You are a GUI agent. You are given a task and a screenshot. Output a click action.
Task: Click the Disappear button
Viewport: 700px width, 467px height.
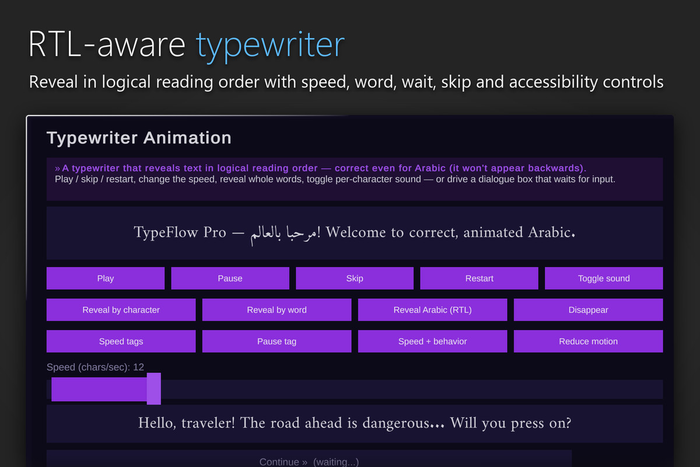(588, 310)
